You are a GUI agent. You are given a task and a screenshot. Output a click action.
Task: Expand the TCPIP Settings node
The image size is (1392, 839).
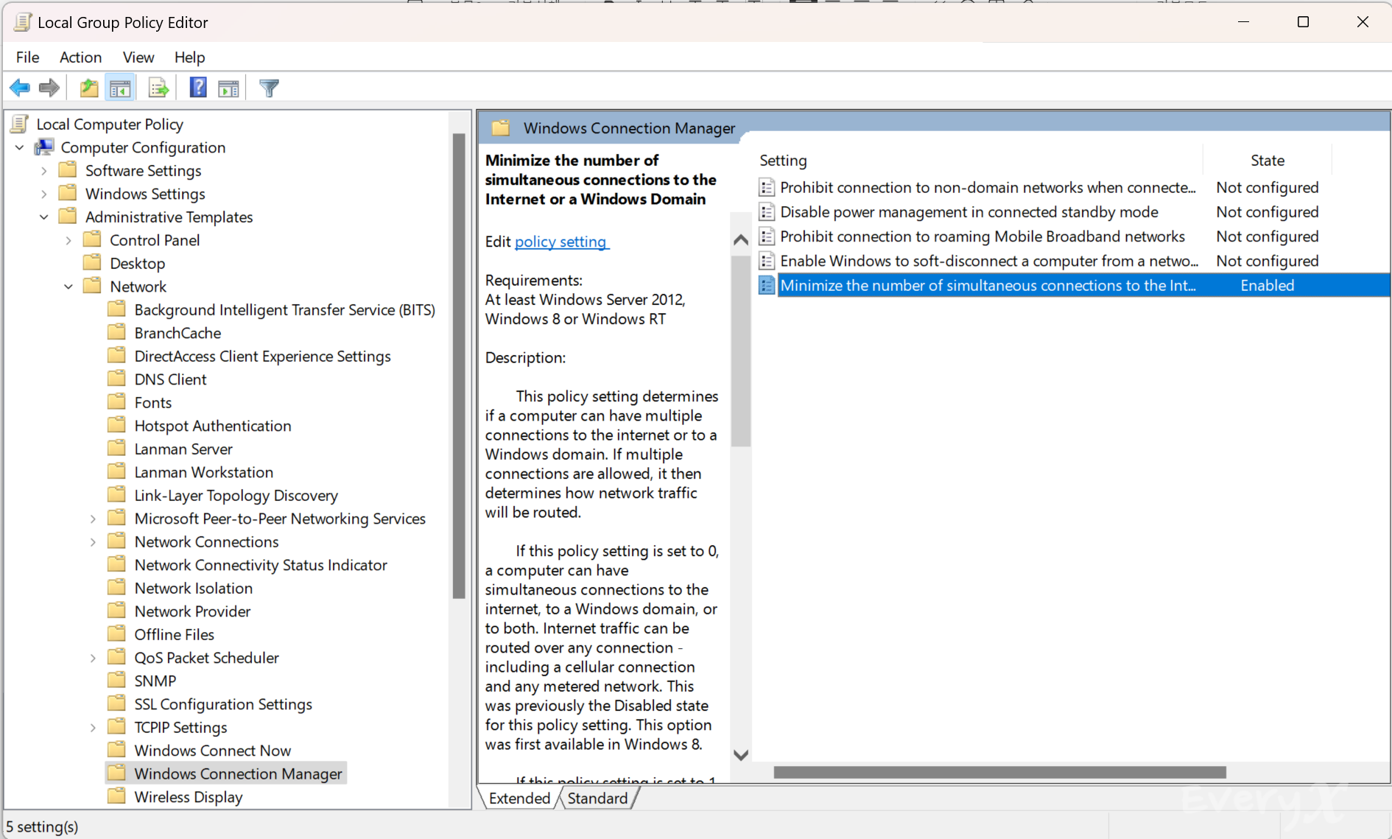94,728
